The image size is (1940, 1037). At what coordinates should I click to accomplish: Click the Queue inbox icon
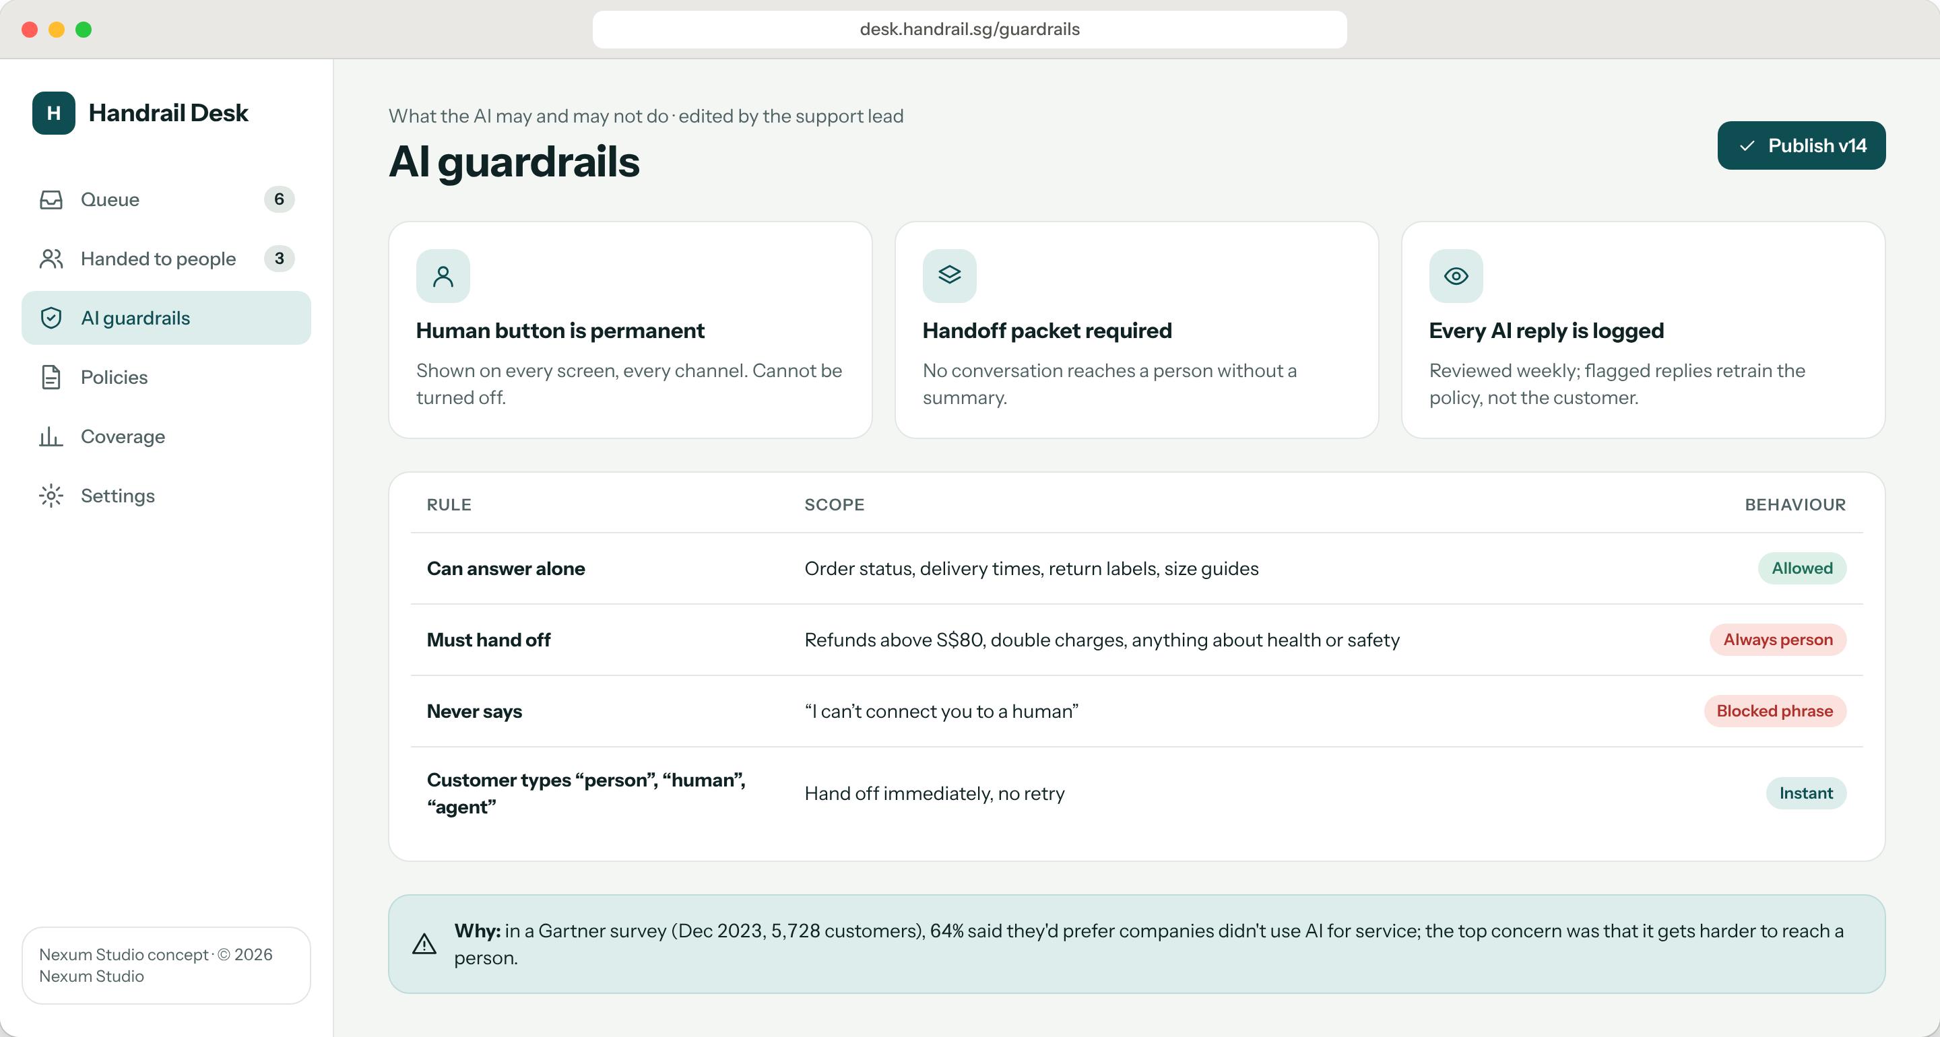(51, 199)
